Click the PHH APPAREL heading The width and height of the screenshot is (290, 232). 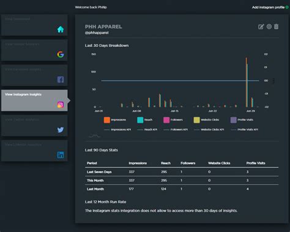pyautogui.click(x=103, y=27)
